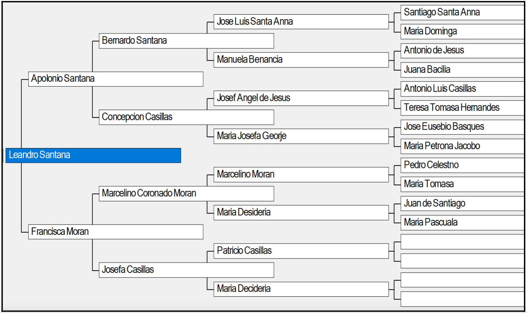The width and height of the screenshot is (527, 313).
Task: Select Josef Angel de Jesus
Action: [x=301, y=98]
